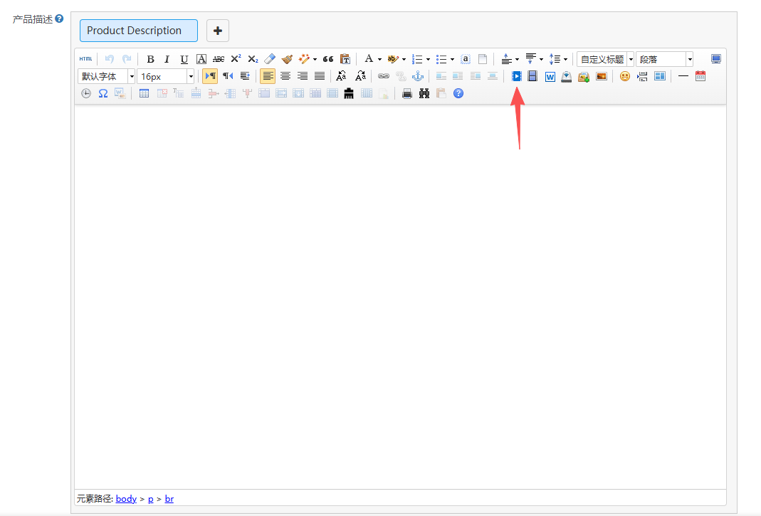The image size is (761, 516).
Task: Select the Product Description tab
Action: [x=139, y=31]
